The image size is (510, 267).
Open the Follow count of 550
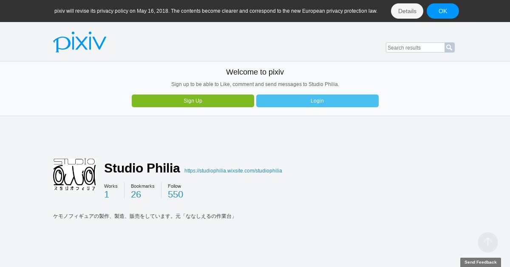(176, 194)
